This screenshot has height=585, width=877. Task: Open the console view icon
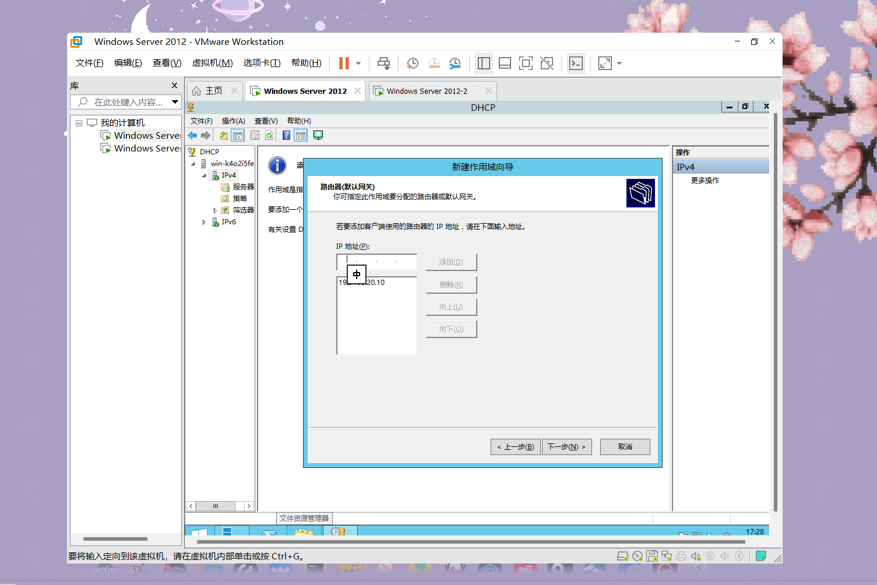(x=576, y=63)
